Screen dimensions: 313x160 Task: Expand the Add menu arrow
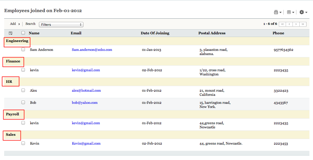[19, 24]
